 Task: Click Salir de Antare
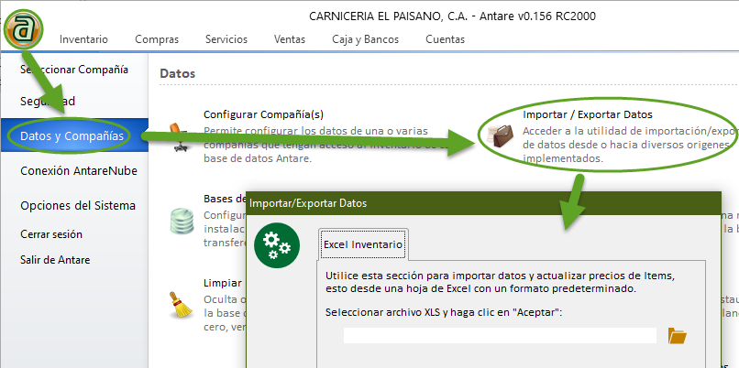55,259
